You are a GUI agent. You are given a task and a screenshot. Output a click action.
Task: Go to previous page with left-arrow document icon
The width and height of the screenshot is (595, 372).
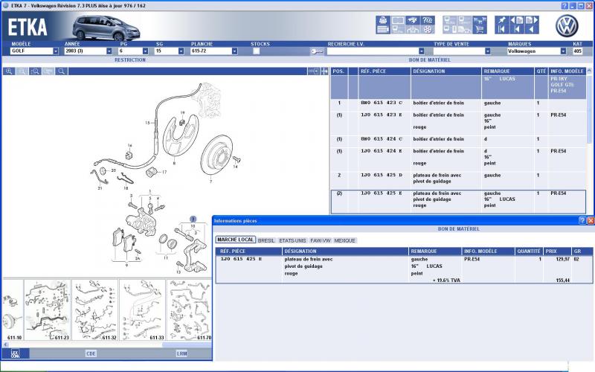point(517,20)
